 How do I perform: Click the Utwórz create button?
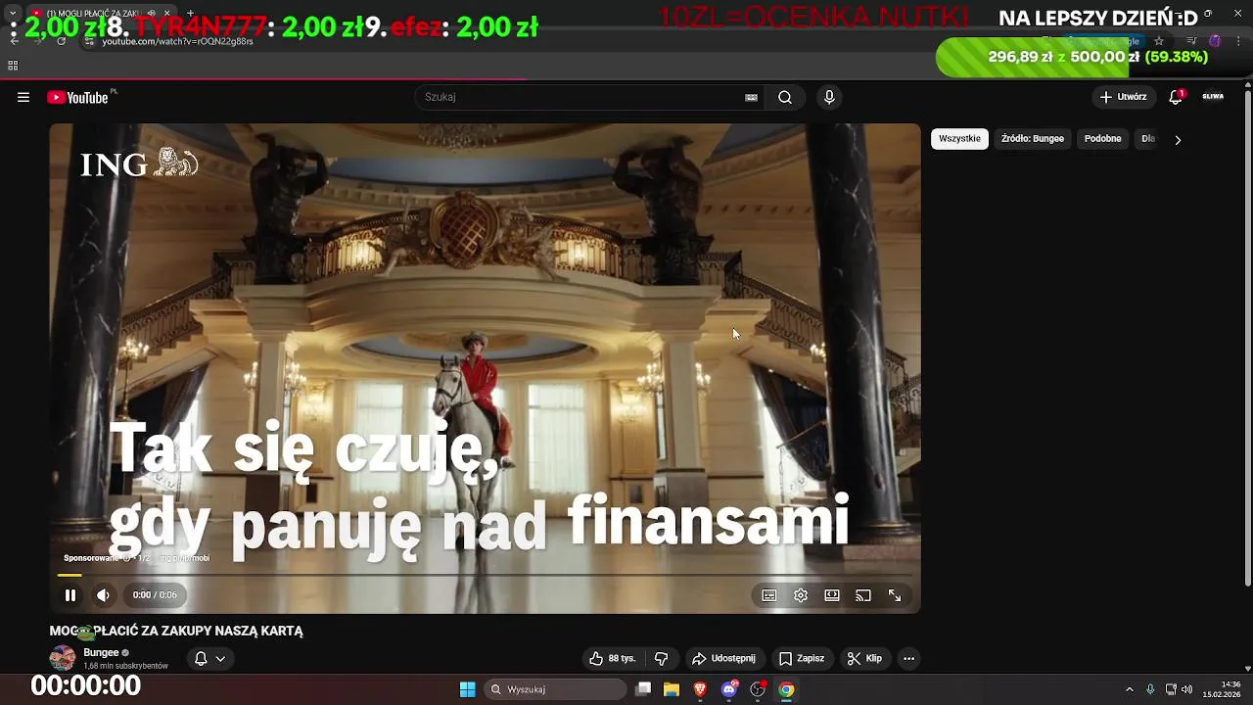[1123, 97]
